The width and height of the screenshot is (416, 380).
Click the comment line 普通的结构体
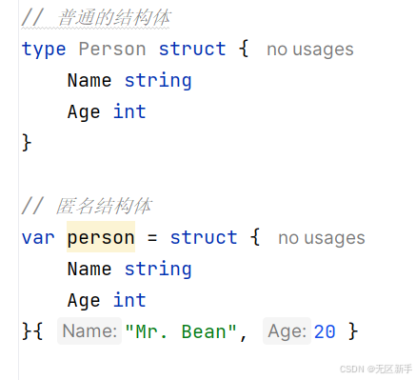click(x=96, y=17)
